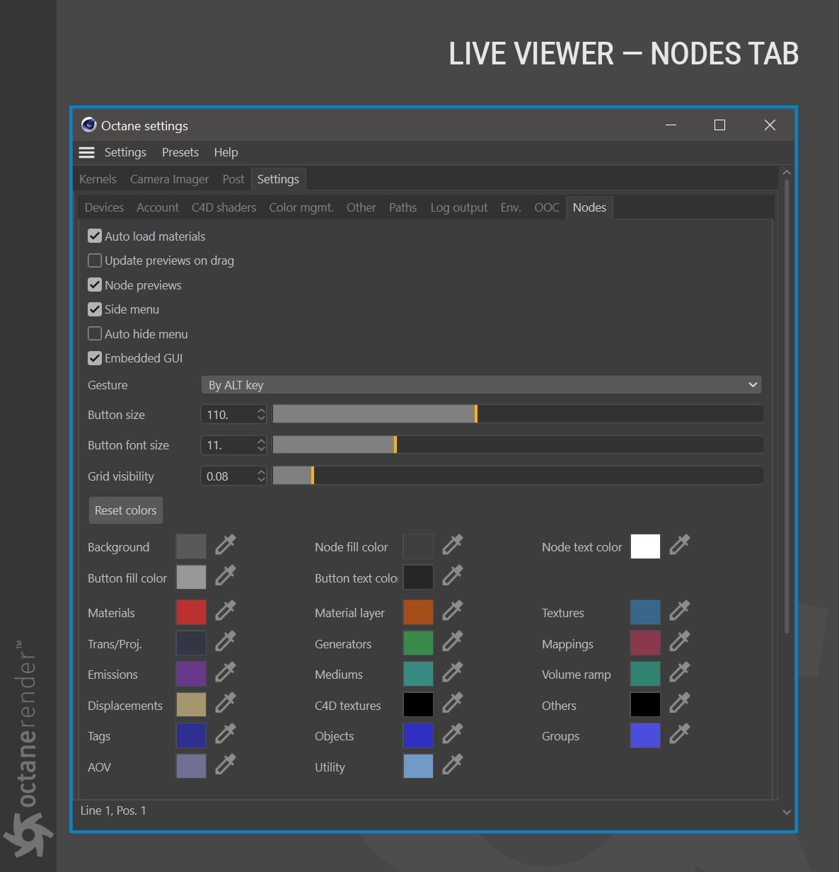
Task: Click the Grid visibility value field
Action: [228, 476]
